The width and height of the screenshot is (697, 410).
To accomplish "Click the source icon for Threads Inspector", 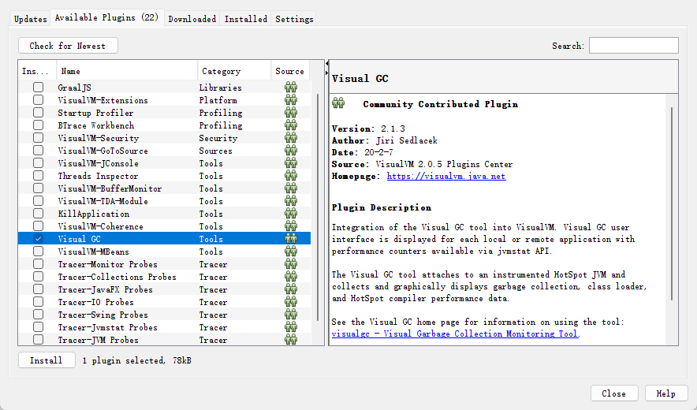I will click(291, 176).
